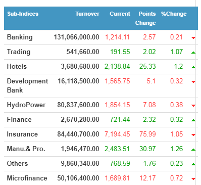The image size is (201, 185).
Task: Select the Banking sub-index name
Action: [x=20, y=37]
